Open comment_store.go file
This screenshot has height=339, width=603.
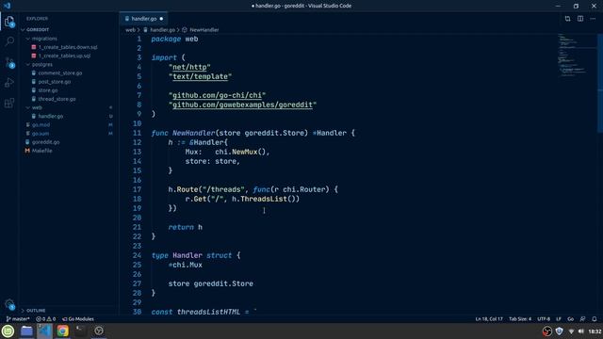click(x=60, y=73)
